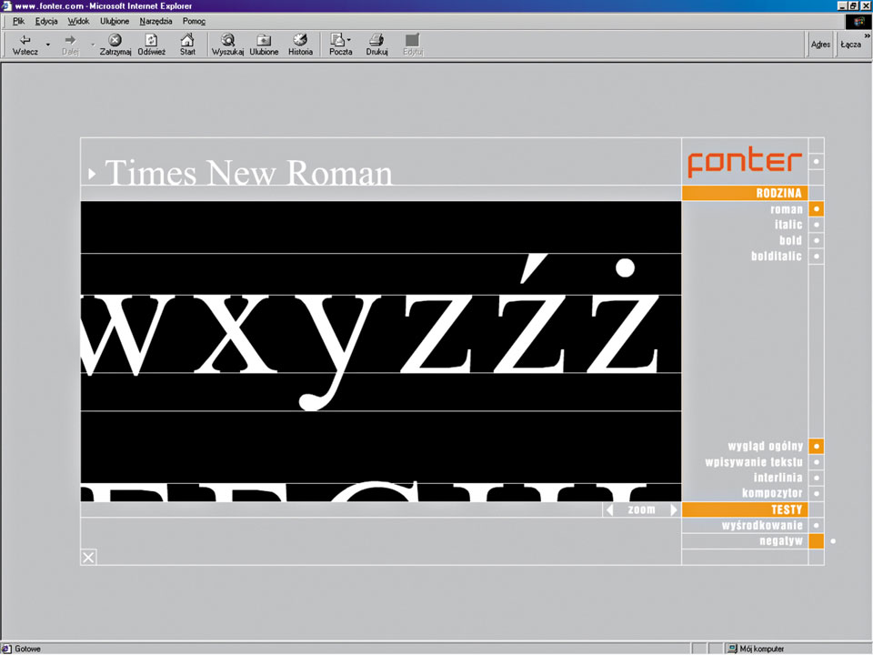873x655 pixels.
Task: Choose the interlinia label
Action: click(778, 478)
